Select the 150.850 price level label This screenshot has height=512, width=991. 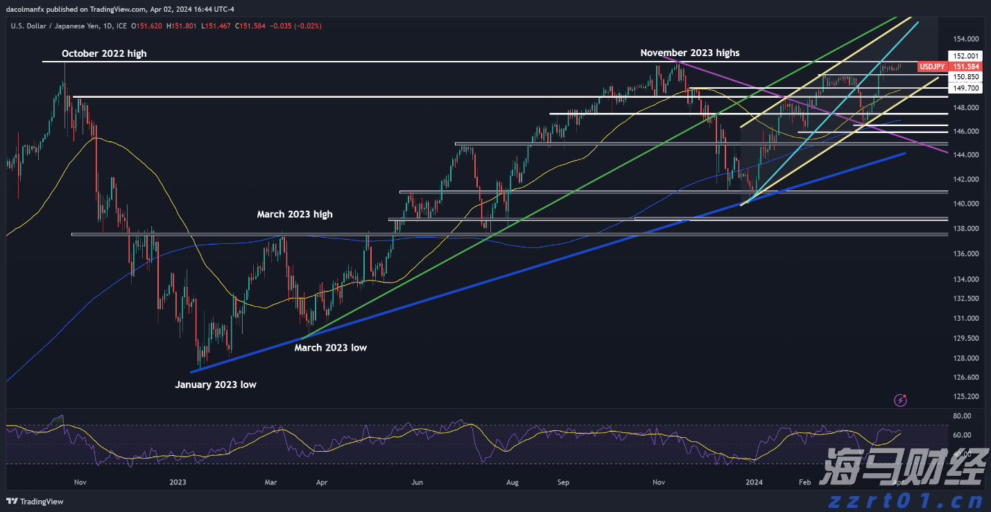pos(966,77)
